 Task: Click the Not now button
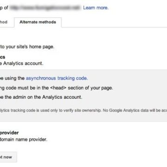8,157
